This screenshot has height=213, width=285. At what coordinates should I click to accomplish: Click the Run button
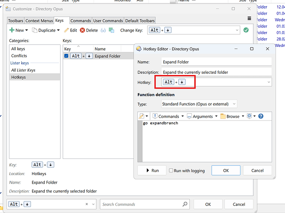point(152,170)
